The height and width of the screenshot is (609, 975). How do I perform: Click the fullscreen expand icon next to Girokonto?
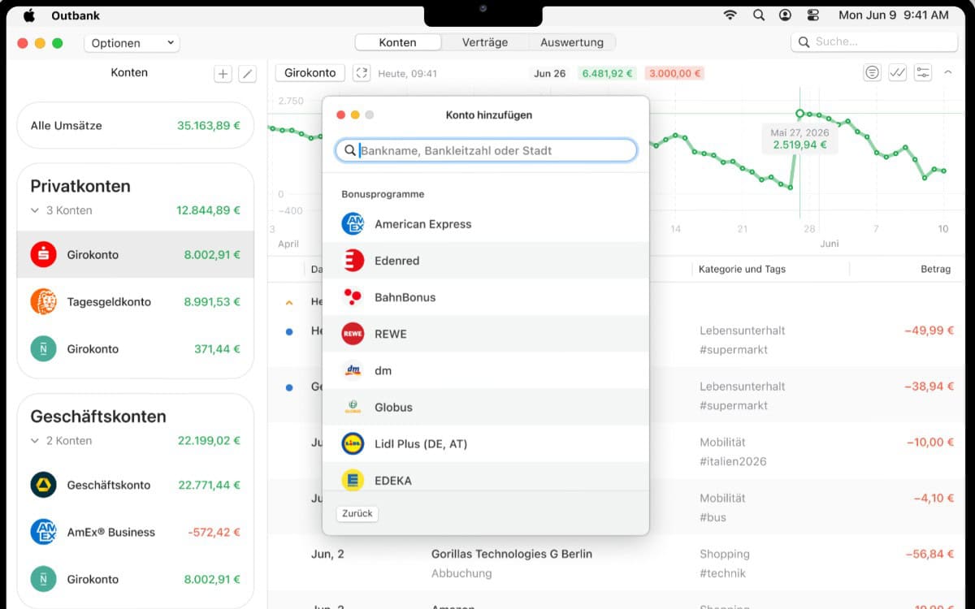click(x=362, y=73)
